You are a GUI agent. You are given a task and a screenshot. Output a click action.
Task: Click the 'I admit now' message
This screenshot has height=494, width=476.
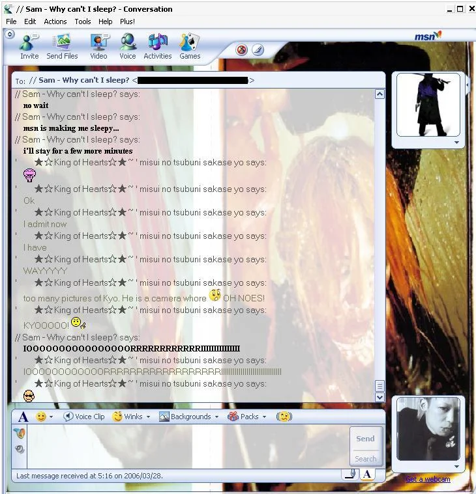pyautogui.click(x=45, y=225)
